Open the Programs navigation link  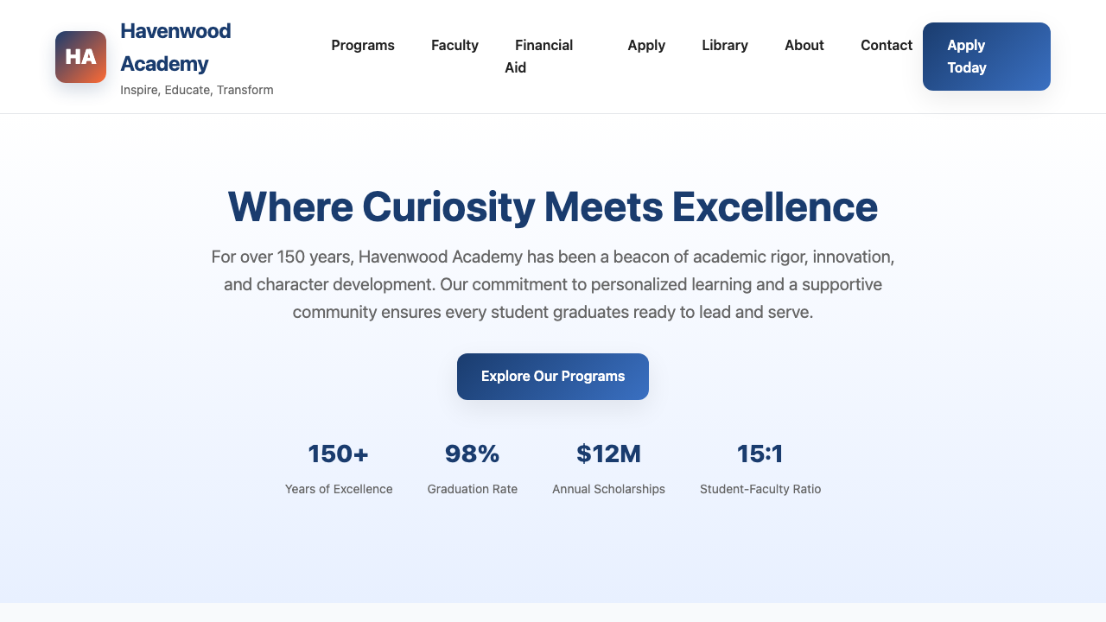point(363,45)
